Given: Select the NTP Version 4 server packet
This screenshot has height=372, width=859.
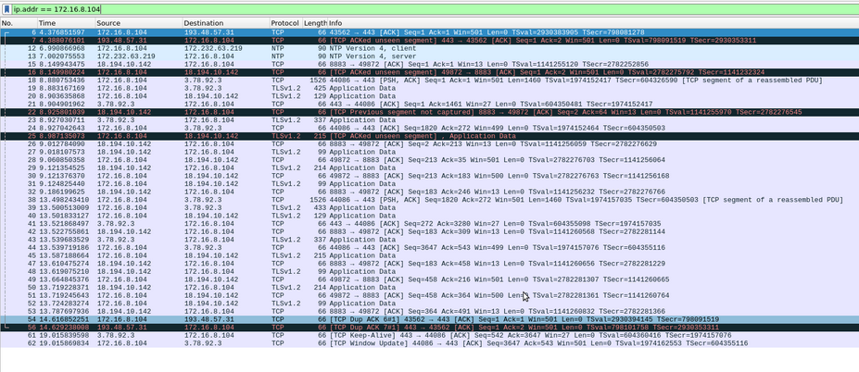Looking at the screenshot, I should click(x=371, y=56).
